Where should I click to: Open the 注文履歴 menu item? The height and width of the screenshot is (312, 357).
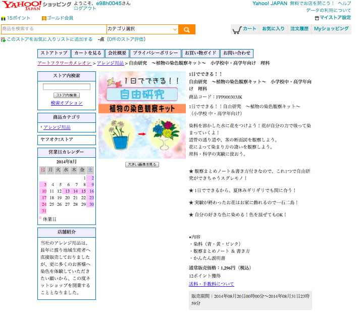click(x=299, y=29)
